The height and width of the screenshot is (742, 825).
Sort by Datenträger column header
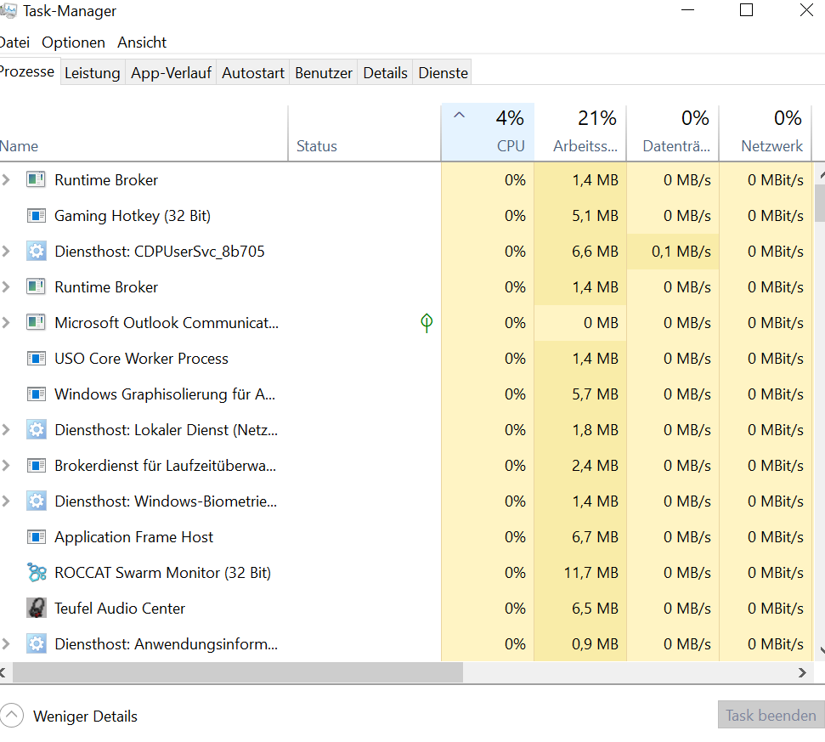point(673,132)
